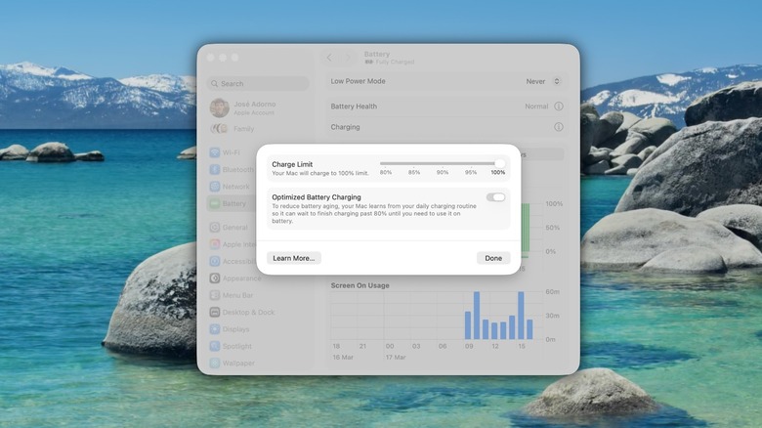Click the Battery sidebar icon
This screenshot has height=428, width=762.
pos(215,204)
